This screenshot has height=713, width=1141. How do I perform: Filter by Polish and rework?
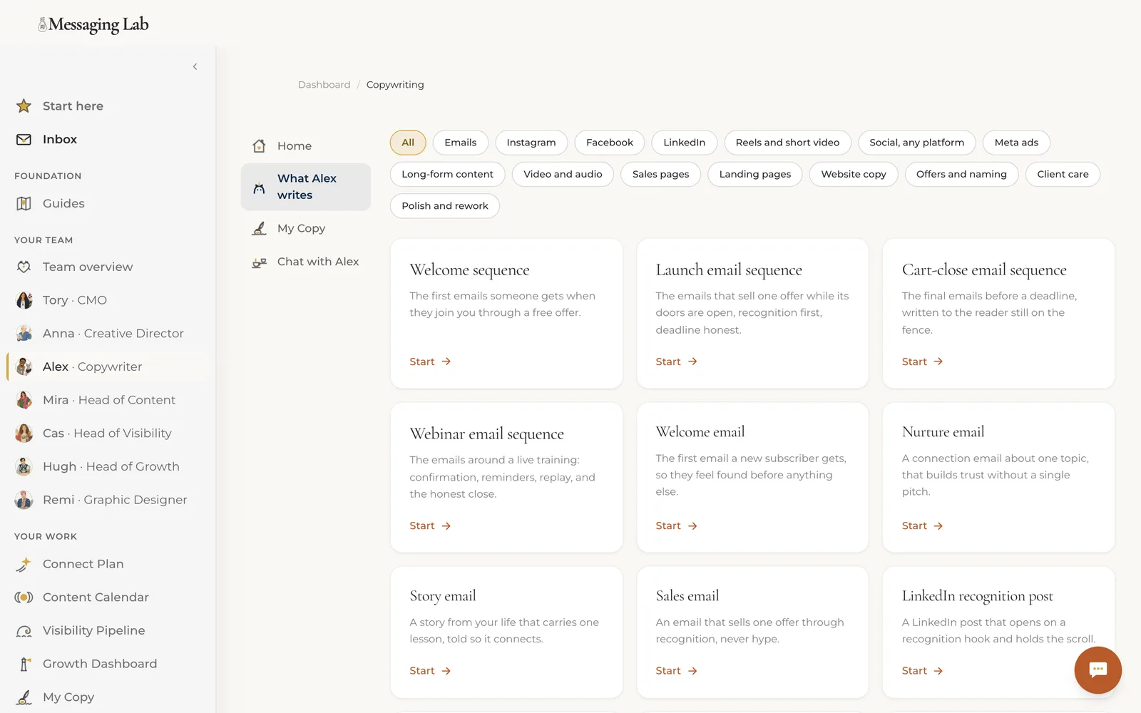[444, 206]
